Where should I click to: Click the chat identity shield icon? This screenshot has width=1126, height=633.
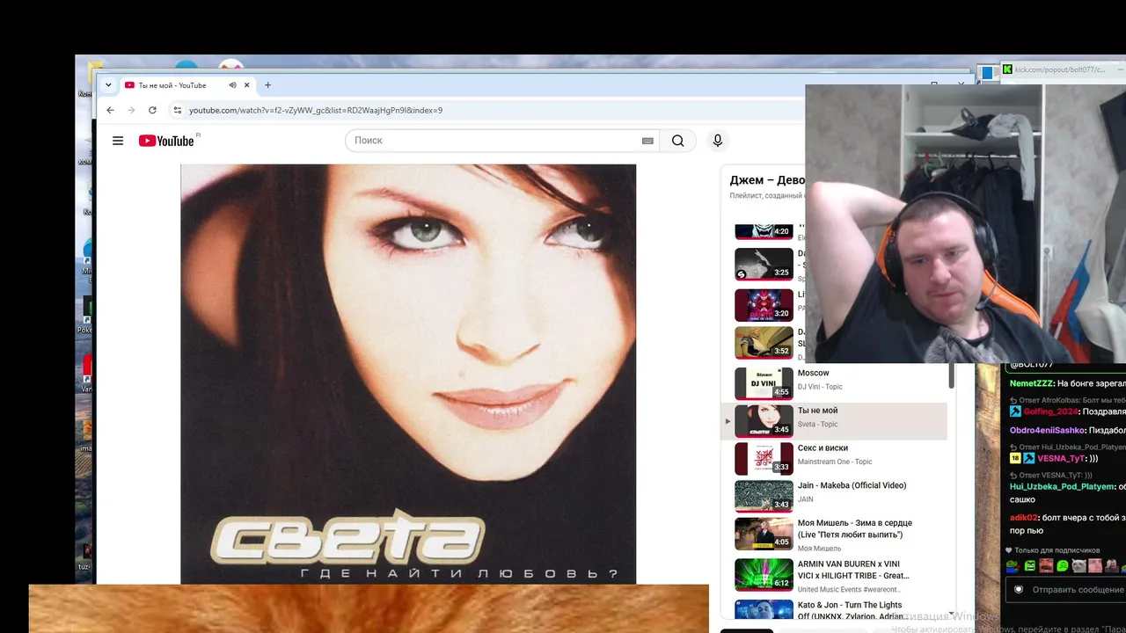pos(1019,590)
